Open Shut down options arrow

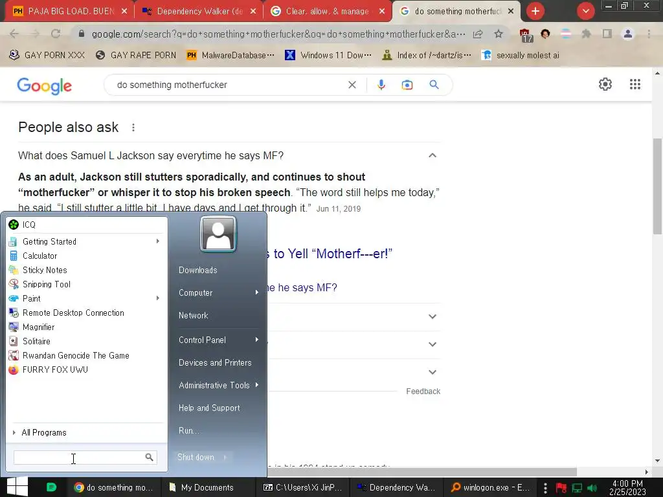pos(225,458)
